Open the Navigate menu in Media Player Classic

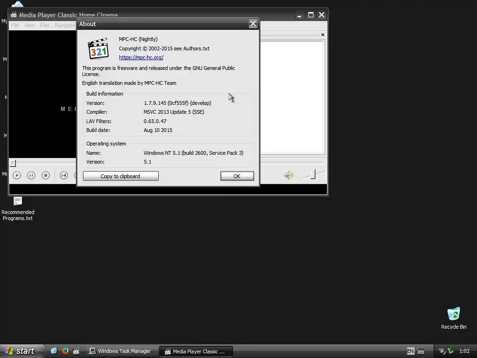(x=65, y=25)
